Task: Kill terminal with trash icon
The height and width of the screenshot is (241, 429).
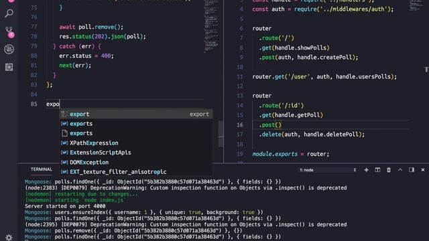Action: [x=389, y=170]
